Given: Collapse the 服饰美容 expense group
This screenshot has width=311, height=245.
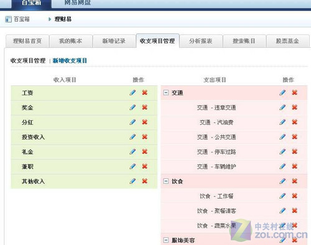Looking at the screenshot, I should pos(166,240).
